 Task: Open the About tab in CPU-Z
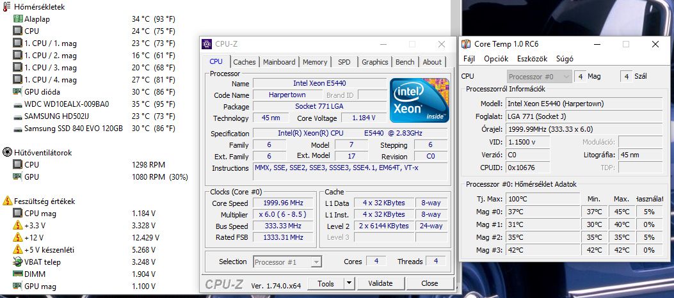432,62
